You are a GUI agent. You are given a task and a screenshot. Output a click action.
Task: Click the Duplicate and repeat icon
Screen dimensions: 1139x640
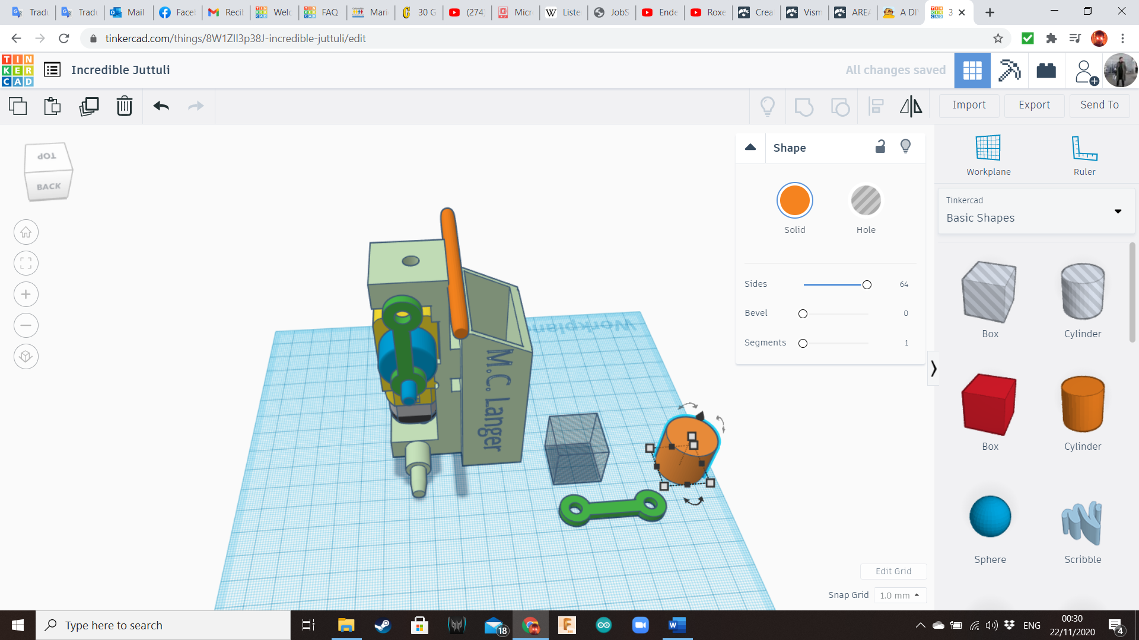click(x=89, y=106)
